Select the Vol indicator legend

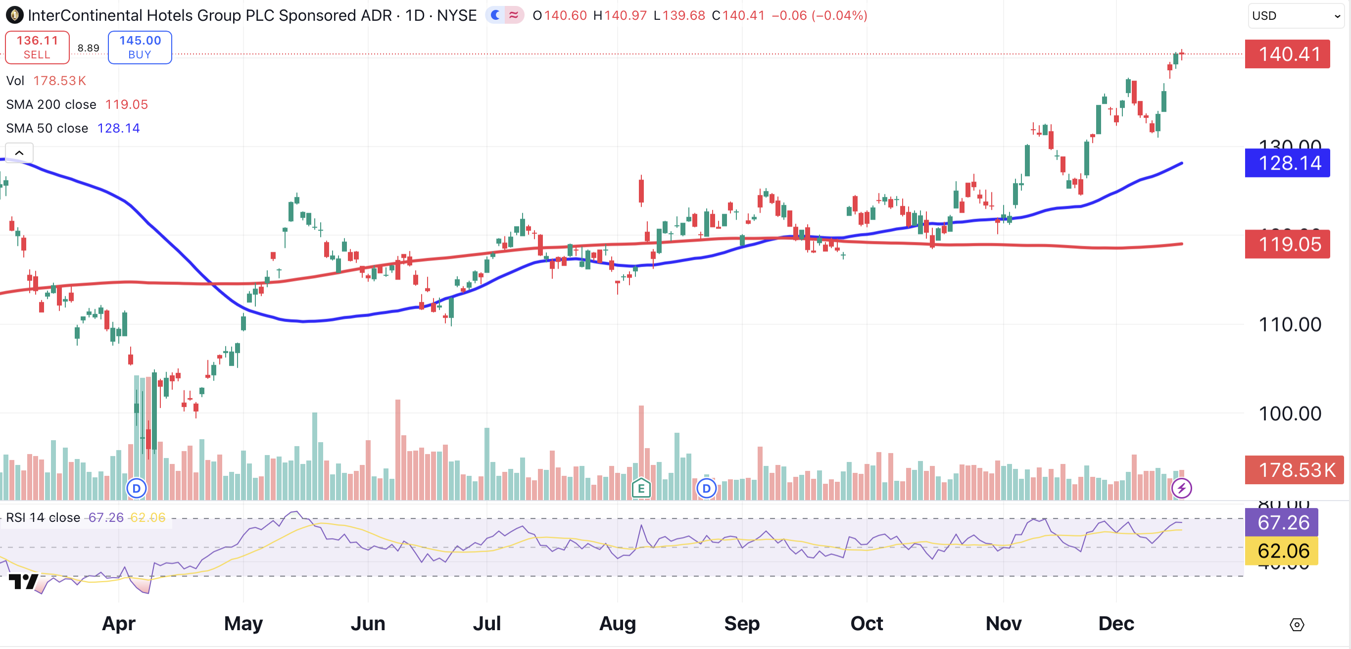(x=15, y=81)
